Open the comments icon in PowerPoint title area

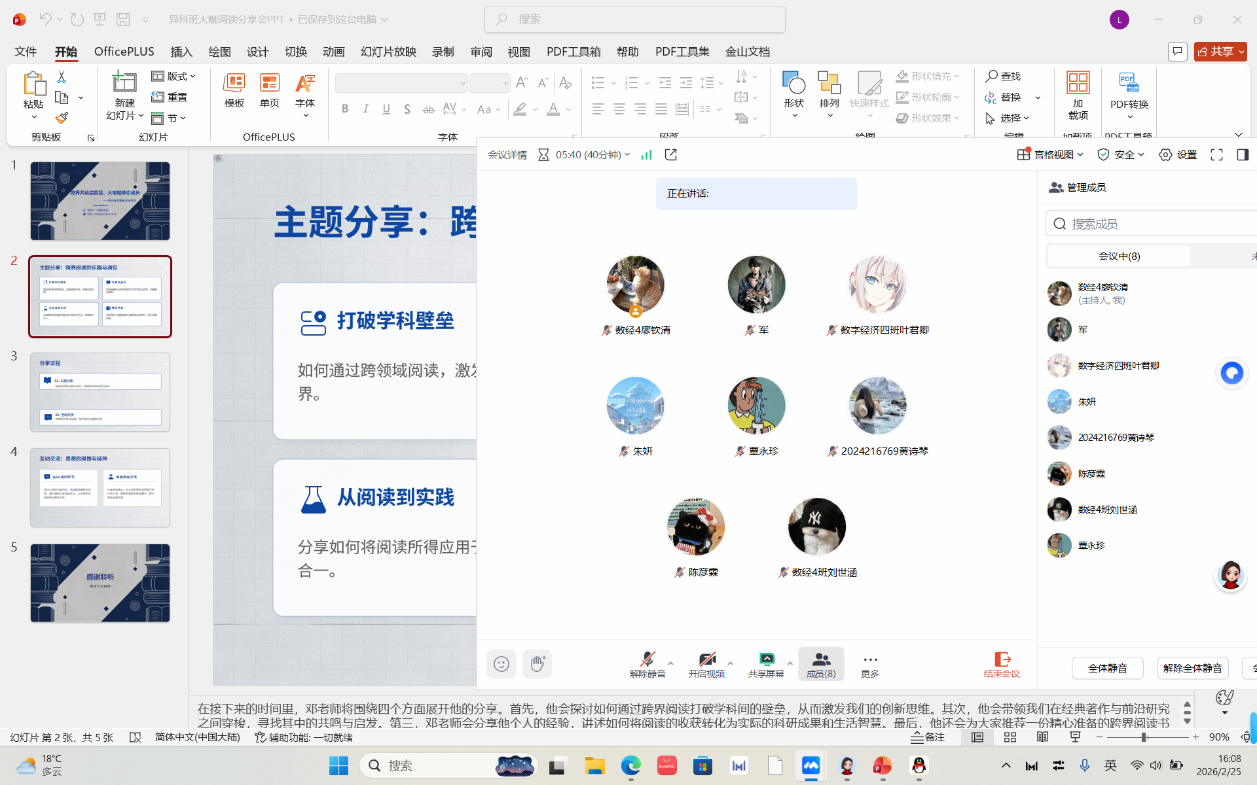coord(1177,51)
